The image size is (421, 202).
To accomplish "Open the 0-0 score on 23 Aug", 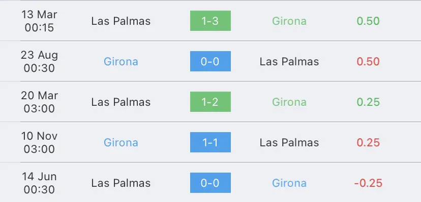I will click(210, 61).
